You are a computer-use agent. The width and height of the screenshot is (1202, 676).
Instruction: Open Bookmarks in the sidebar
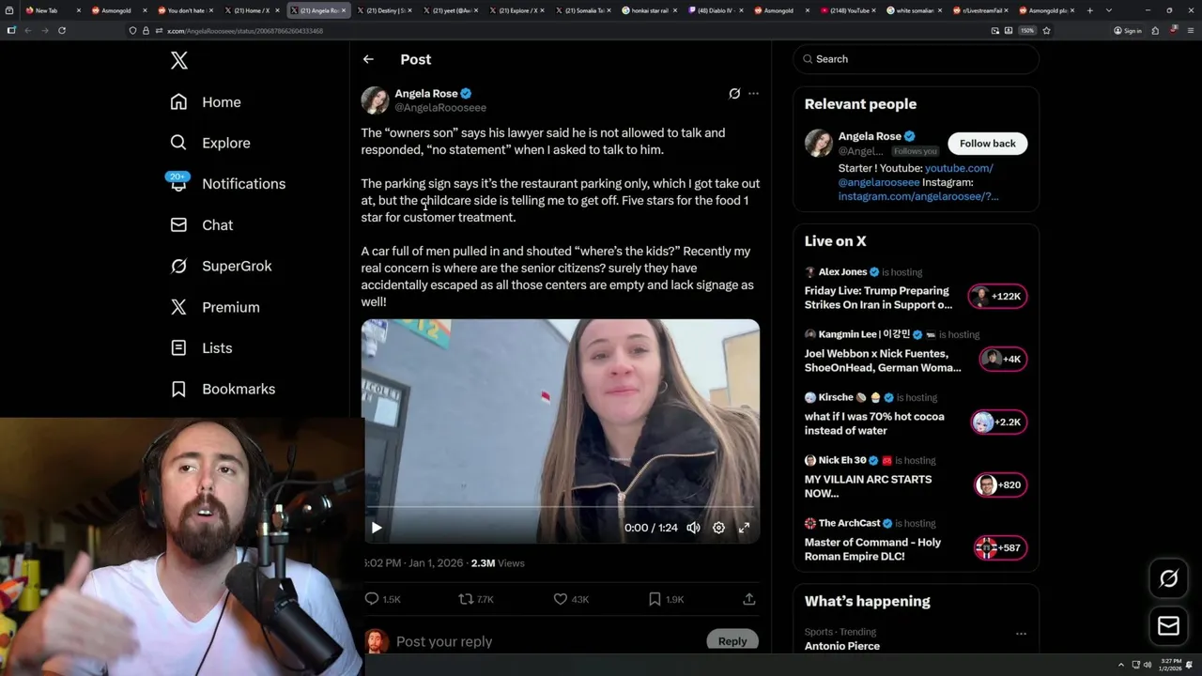[223, 389]
